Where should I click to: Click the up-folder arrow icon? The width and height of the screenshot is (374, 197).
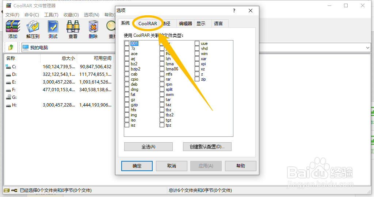(11, 47)
